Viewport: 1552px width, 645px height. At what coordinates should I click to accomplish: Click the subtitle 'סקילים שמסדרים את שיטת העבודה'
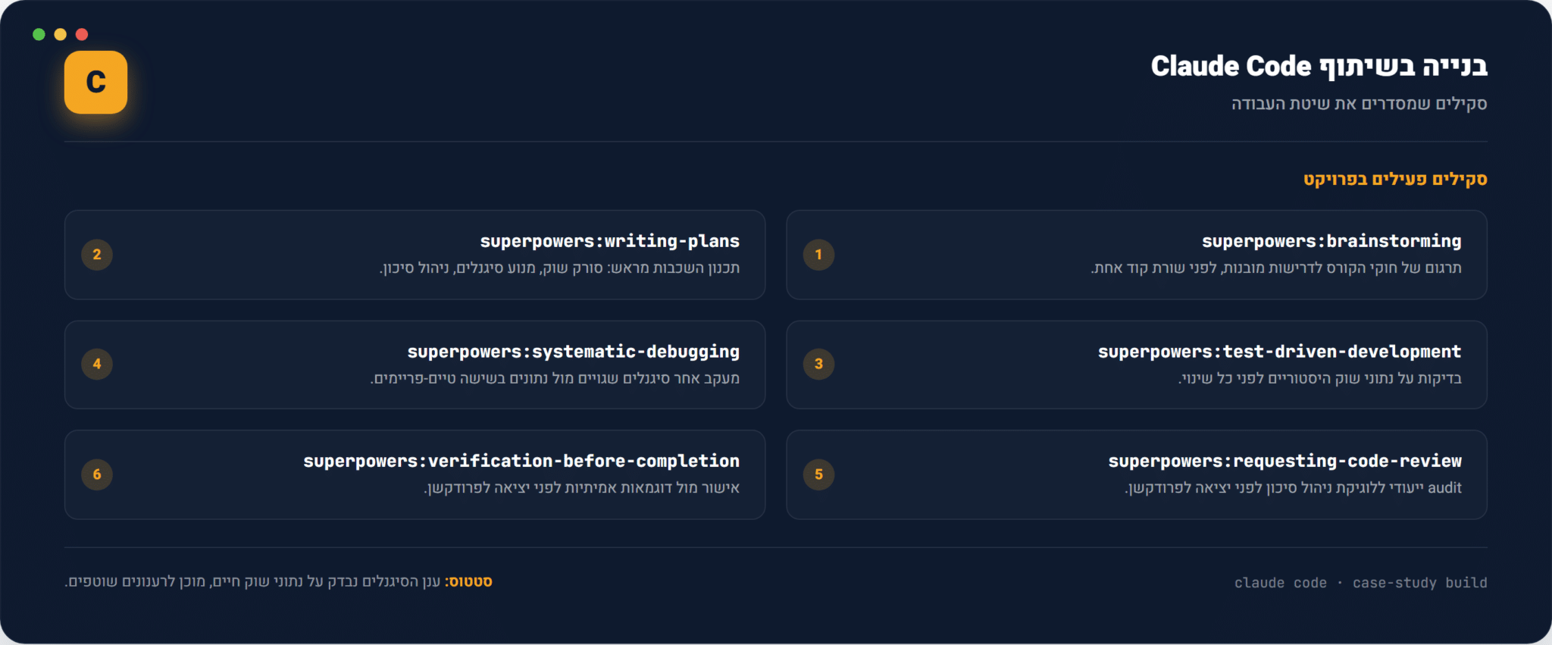tap(1360, 104)
